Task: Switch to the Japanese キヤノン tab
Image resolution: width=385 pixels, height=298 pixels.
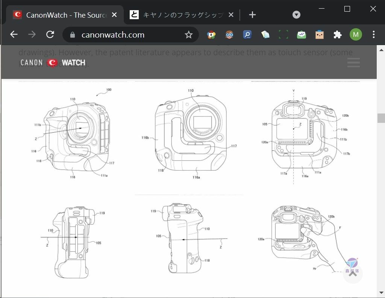Action: [182, 15]
